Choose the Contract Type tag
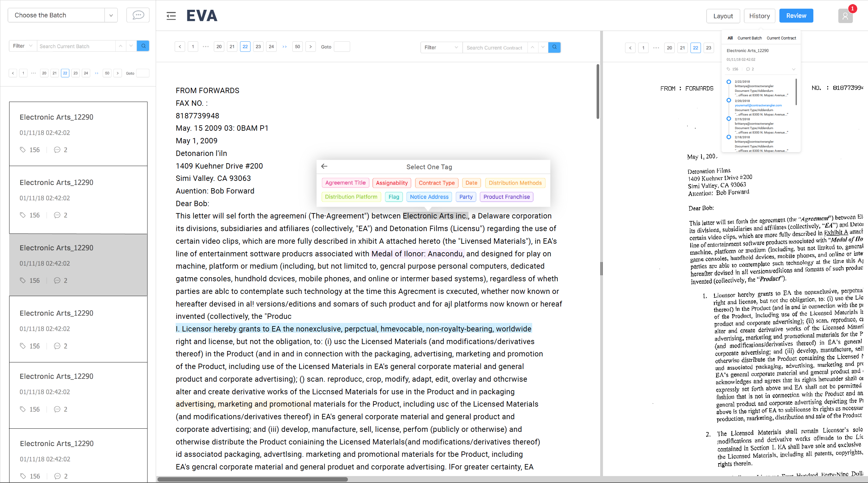This screenshot has height=483, width=868. 437,183
